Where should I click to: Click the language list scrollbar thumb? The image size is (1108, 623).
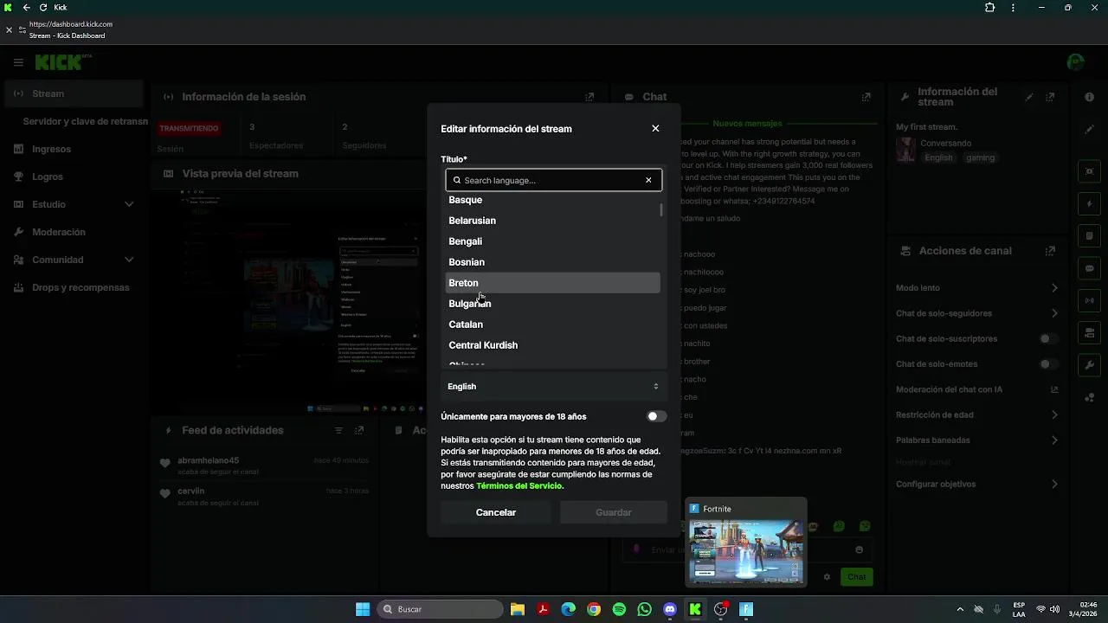tap(661, 209)
